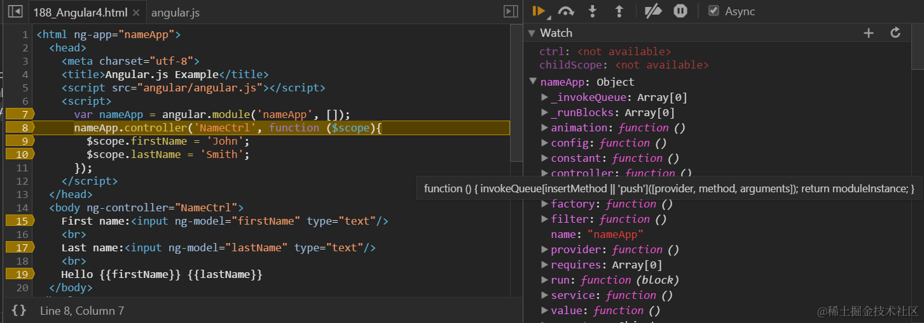
Task: Select the ctrl watch expression
Action: coord(605,51)
